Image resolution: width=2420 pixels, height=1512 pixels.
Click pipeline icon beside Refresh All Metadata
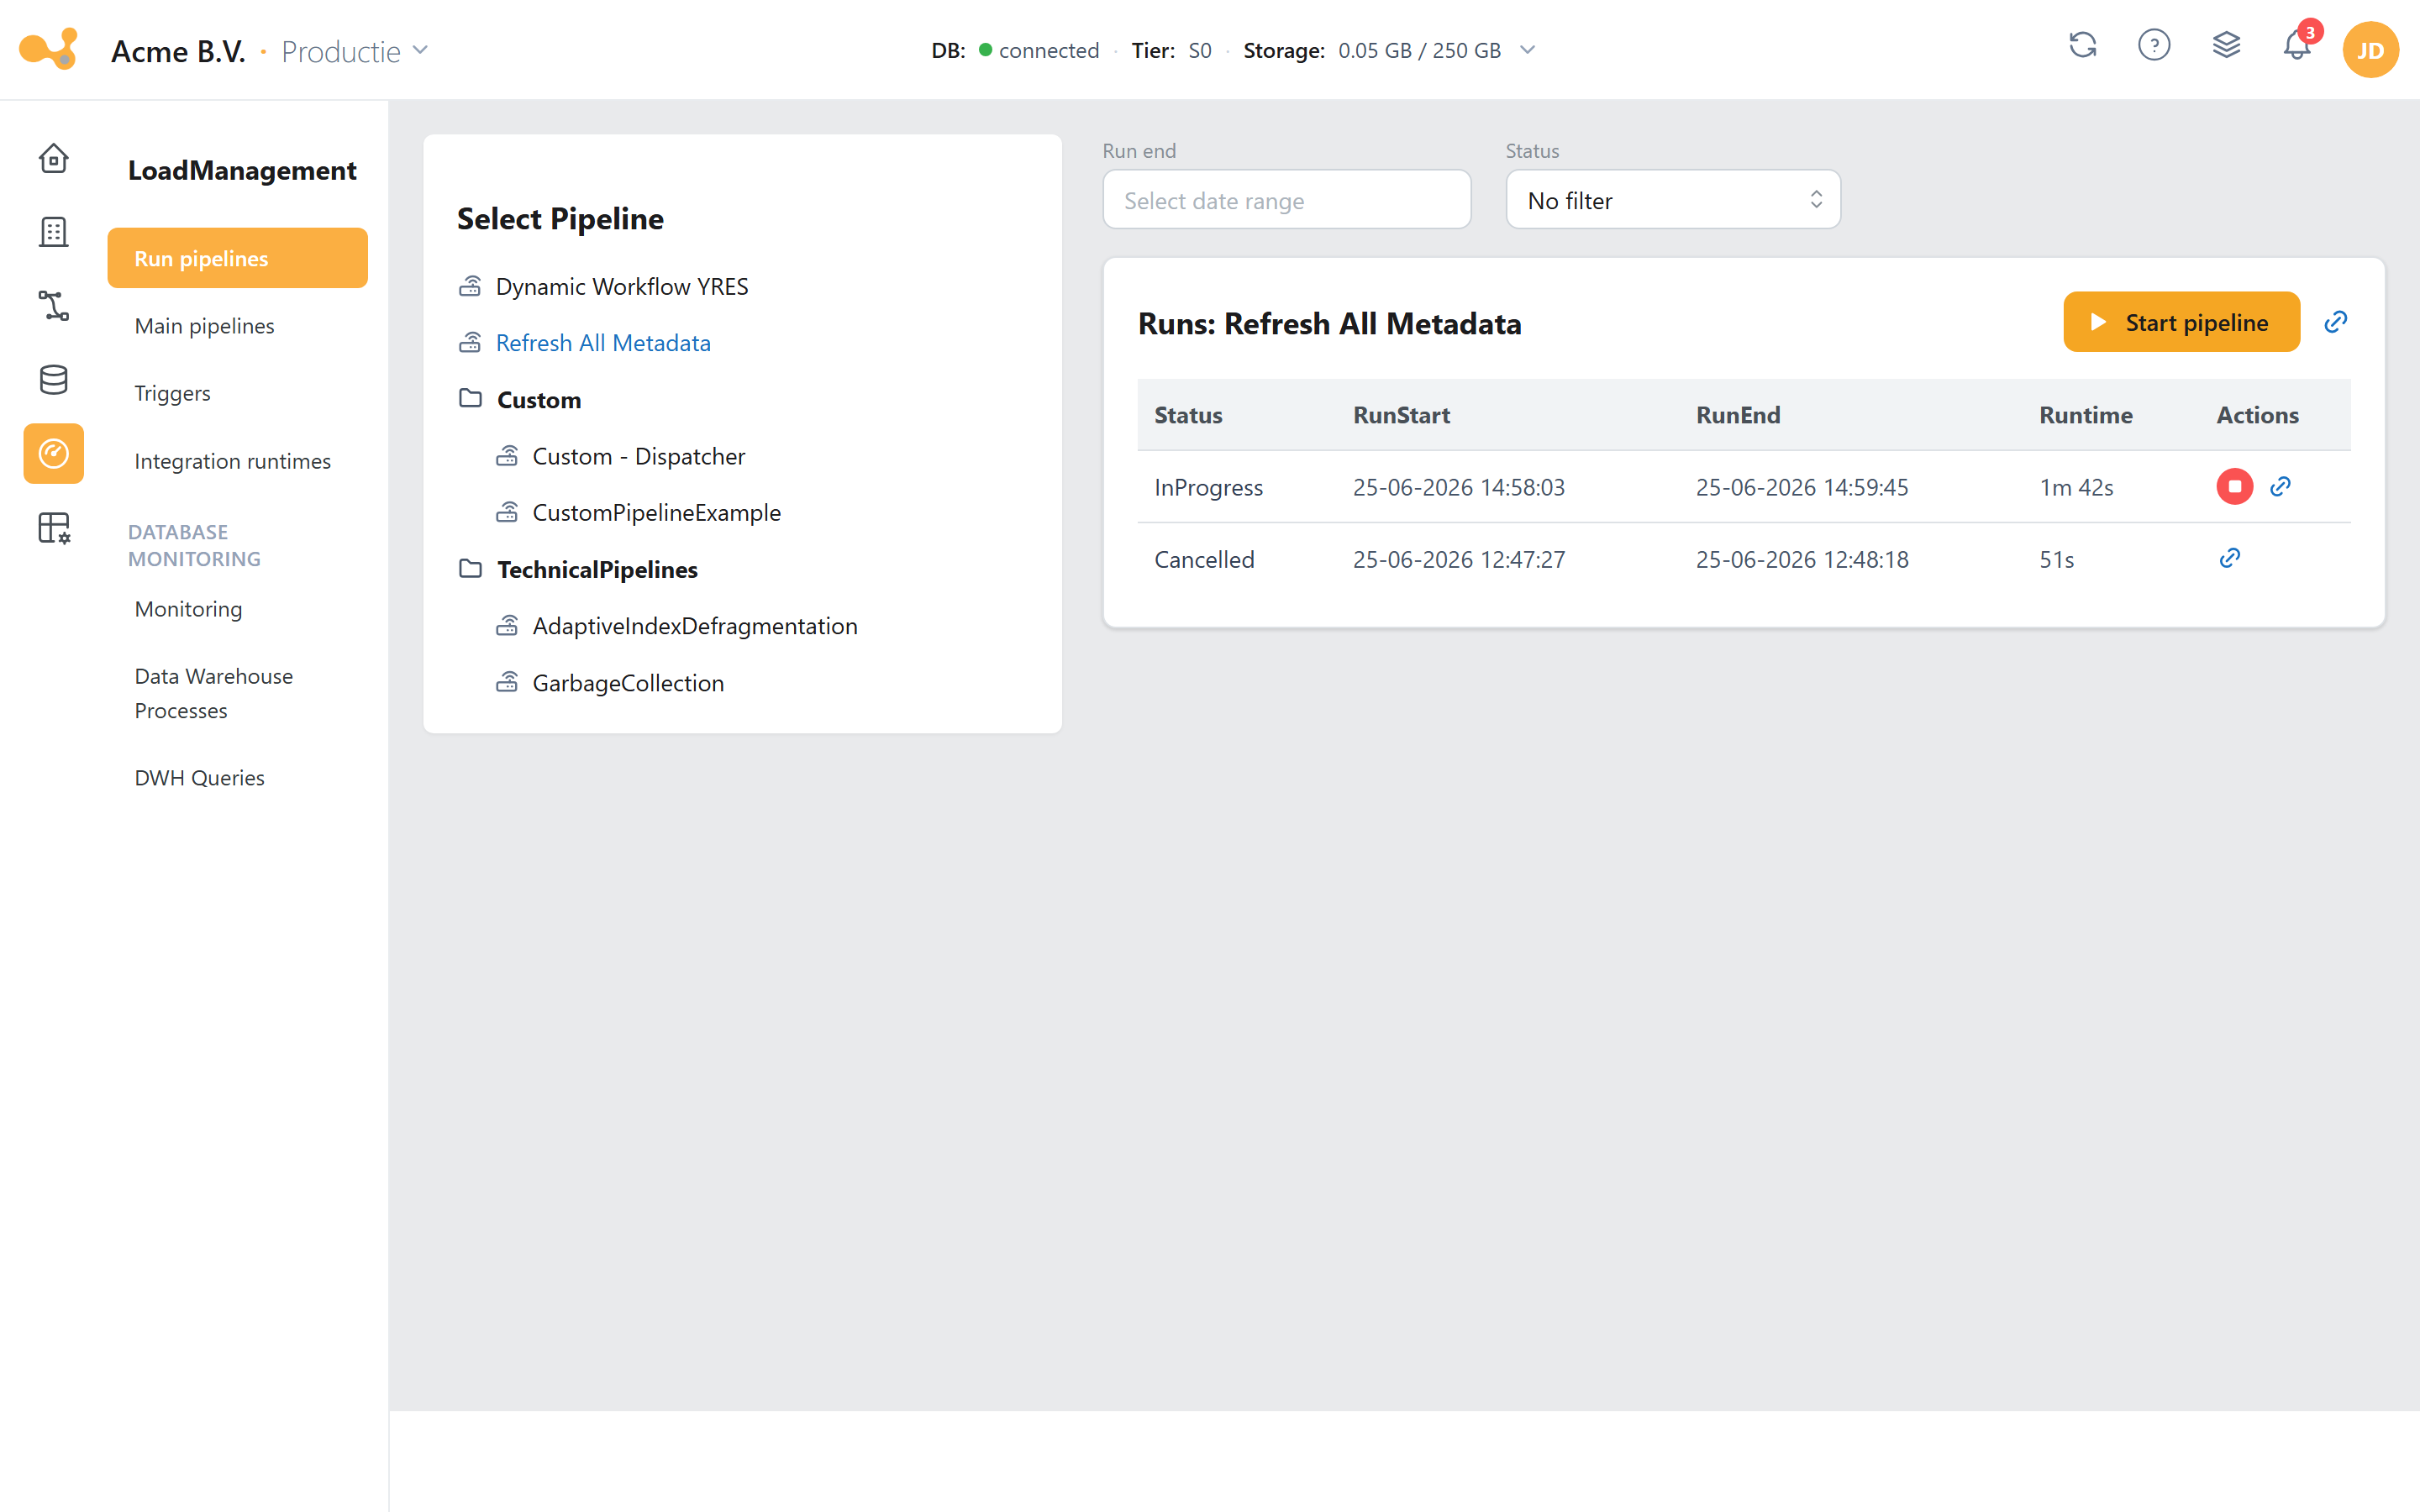coord(470,343)
